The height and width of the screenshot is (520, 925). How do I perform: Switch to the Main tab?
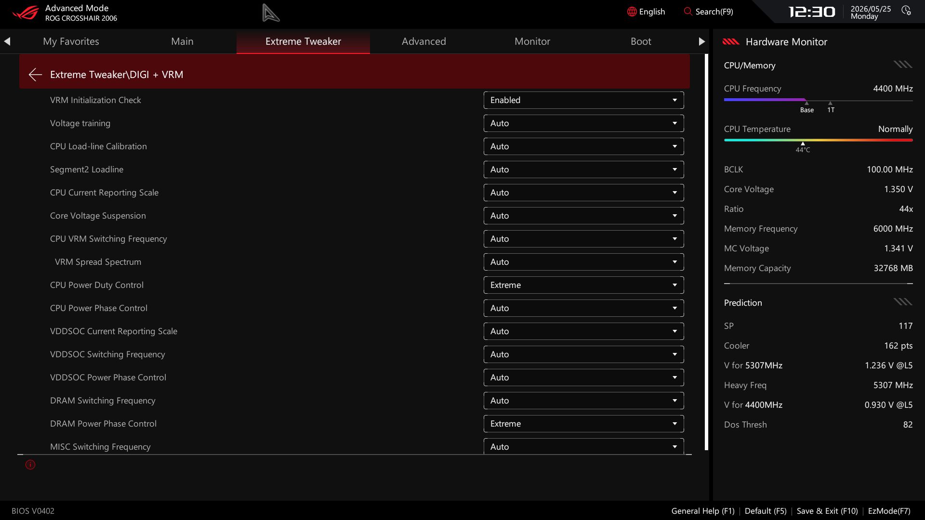(182, 41)
